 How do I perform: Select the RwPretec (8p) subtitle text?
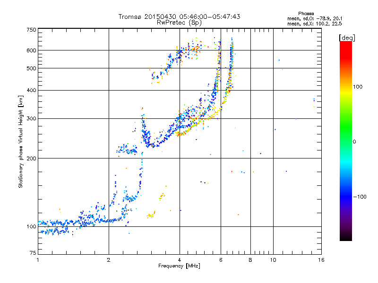click(179, 22)
